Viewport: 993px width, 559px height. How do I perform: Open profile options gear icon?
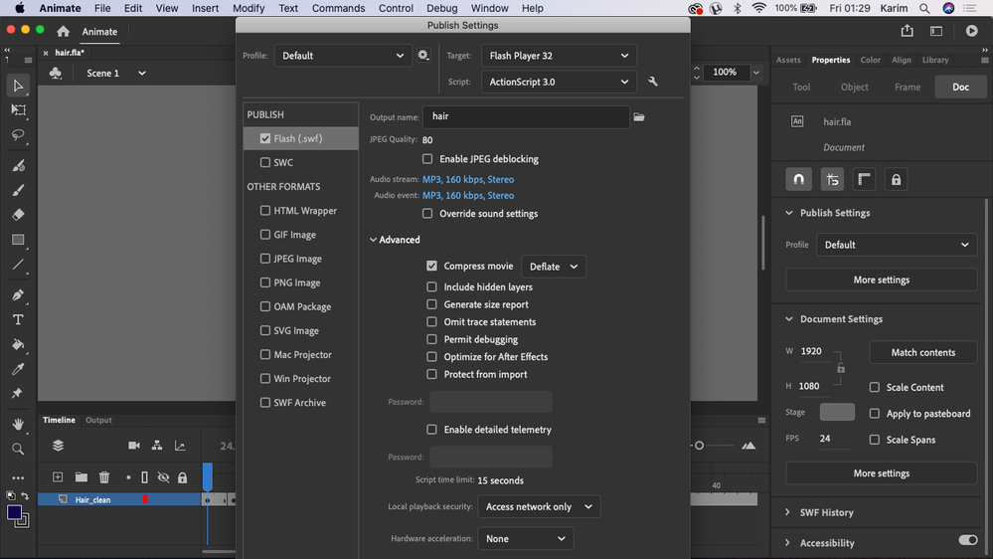coord(423,55)
